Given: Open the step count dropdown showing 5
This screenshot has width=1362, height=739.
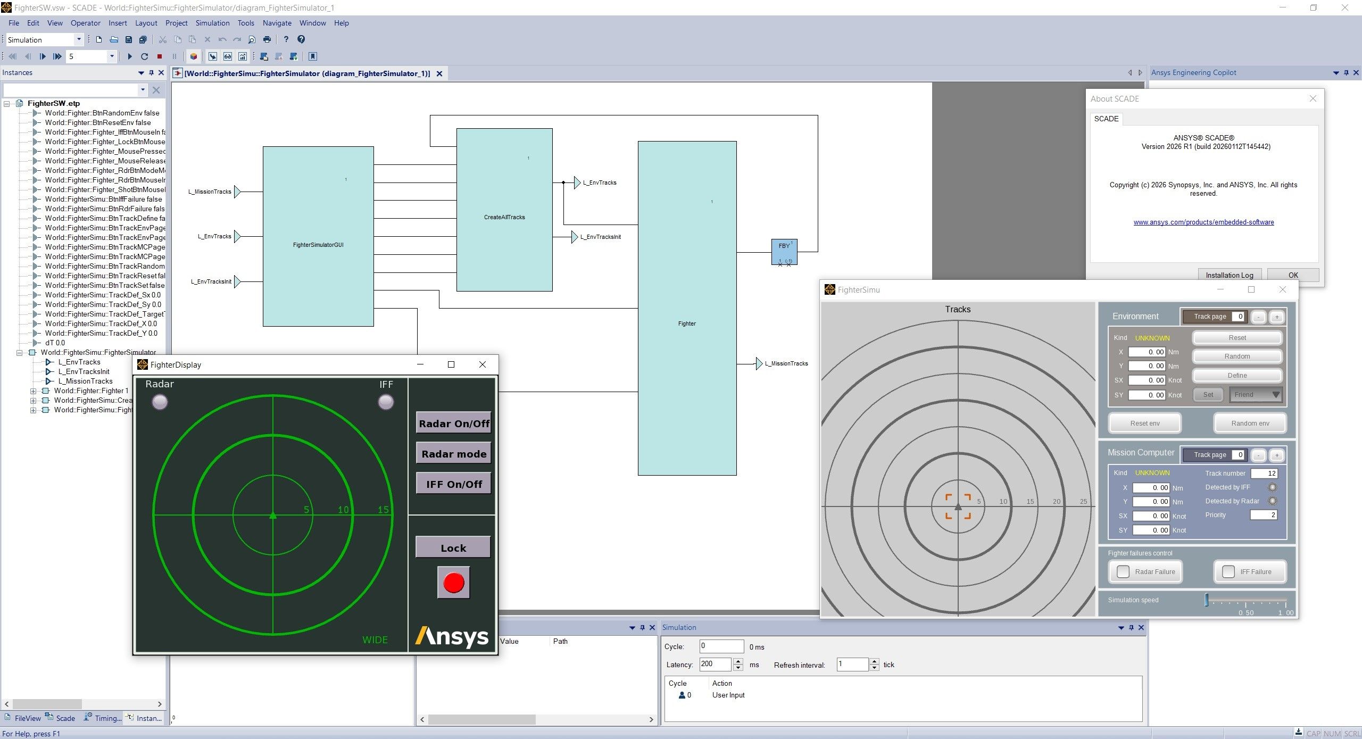Looking at the screenshot, I should (x=112, y=56).
